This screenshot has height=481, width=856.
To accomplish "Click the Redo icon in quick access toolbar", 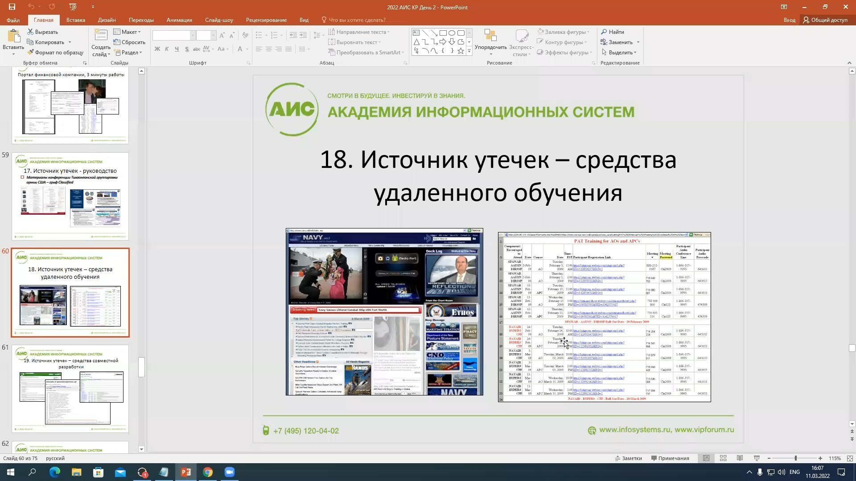I will (x=52, y=7).
